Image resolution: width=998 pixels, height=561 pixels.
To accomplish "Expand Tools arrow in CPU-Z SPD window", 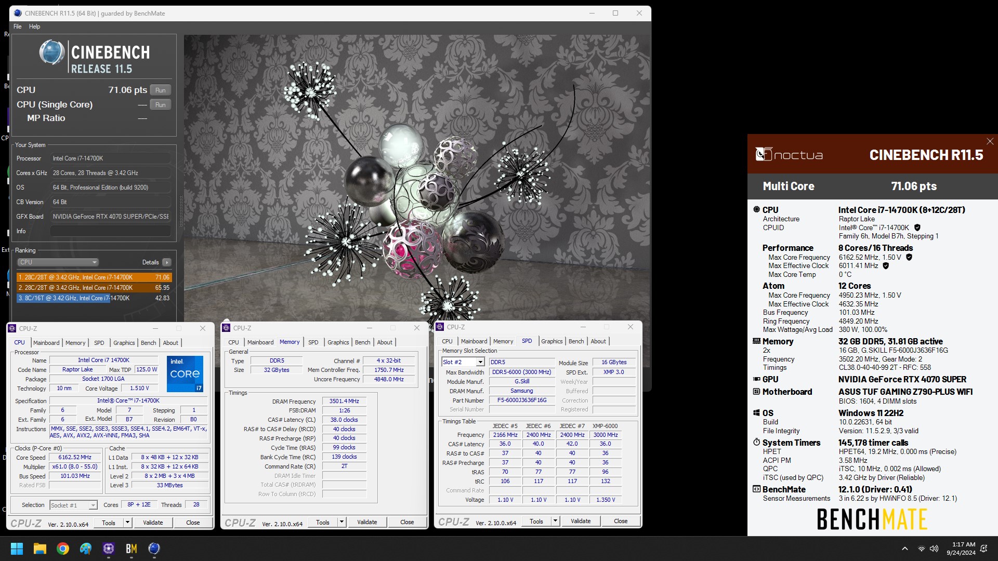I will click(555, 521).
